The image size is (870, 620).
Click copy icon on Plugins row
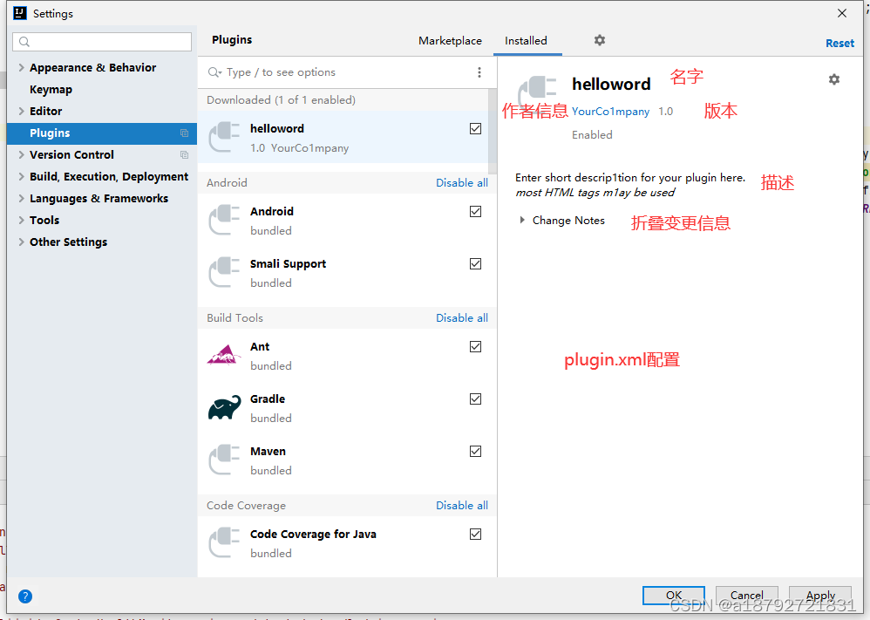[x=184, y=133]
